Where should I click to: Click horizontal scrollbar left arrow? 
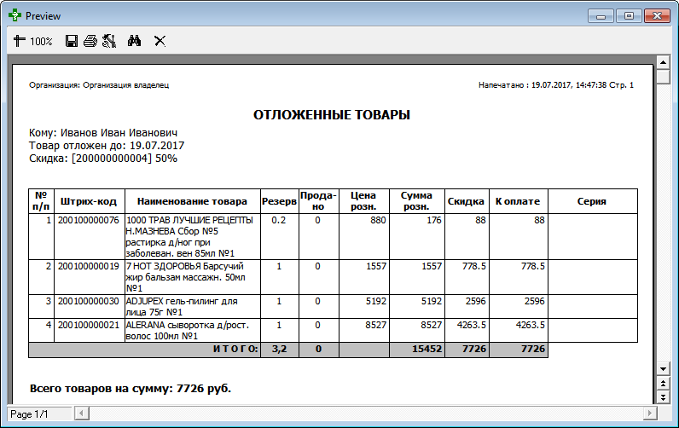(x=81, y=414)
